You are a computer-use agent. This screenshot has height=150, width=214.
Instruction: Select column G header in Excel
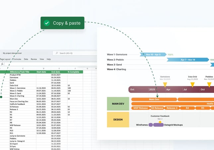[87, 69]
